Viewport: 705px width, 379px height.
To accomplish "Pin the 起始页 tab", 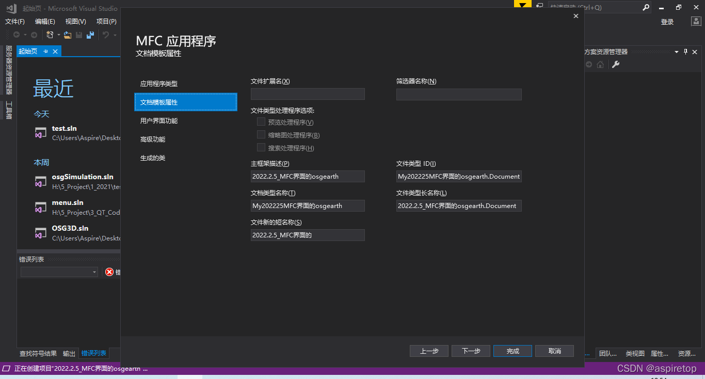I will tap(45, 51).
